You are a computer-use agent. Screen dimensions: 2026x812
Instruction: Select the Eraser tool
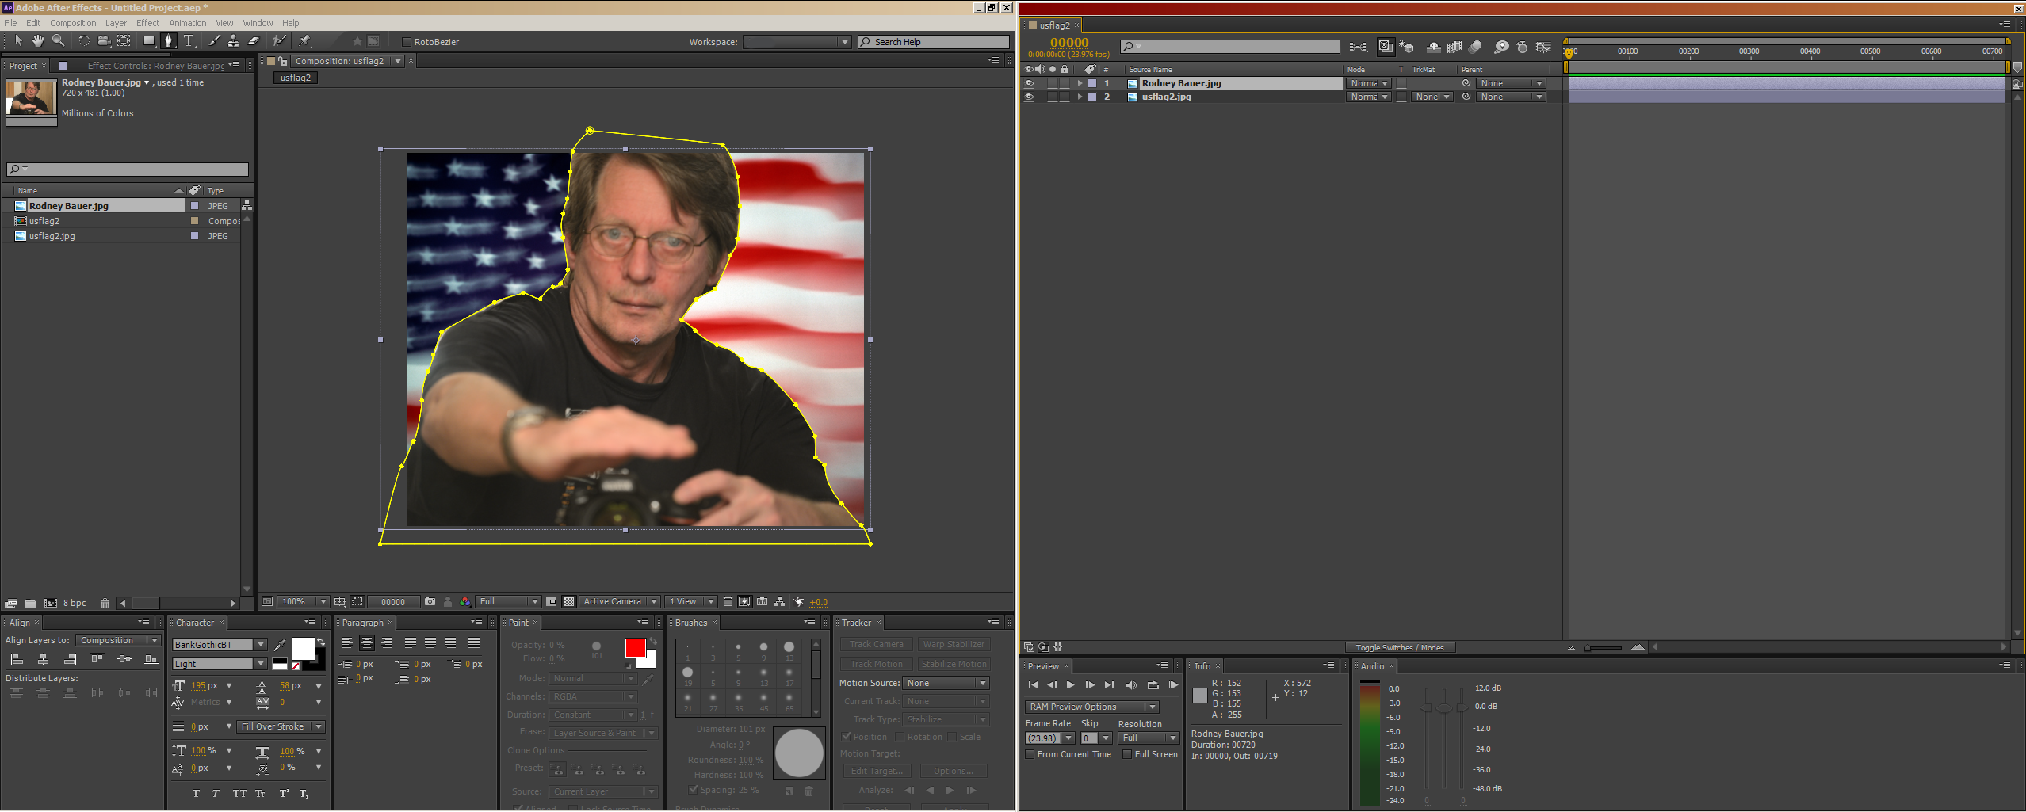254,40
